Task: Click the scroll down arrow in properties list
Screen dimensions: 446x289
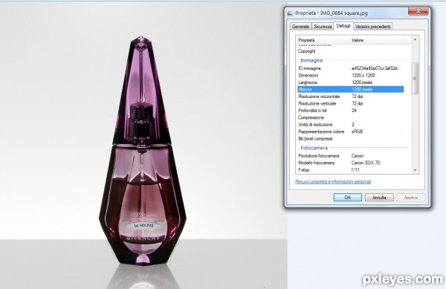Action: tap(415, 170)
